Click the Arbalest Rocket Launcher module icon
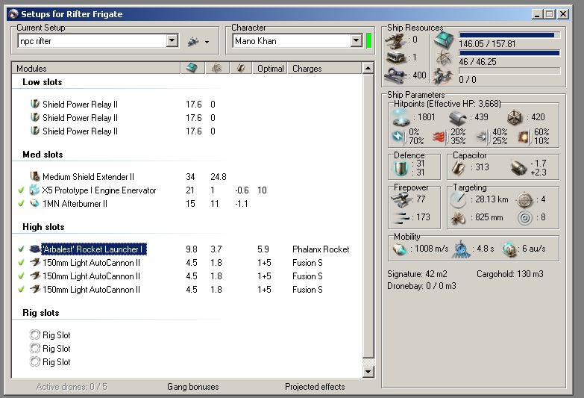584x398 pixels. [x=34, y=249]
